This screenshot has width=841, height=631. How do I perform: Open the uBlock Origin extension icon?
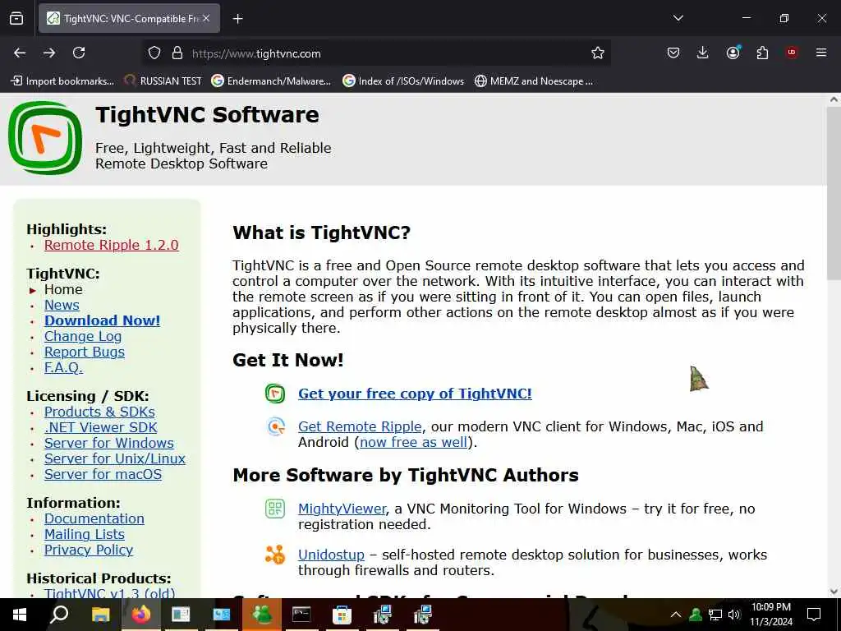(x=792, y=53)
